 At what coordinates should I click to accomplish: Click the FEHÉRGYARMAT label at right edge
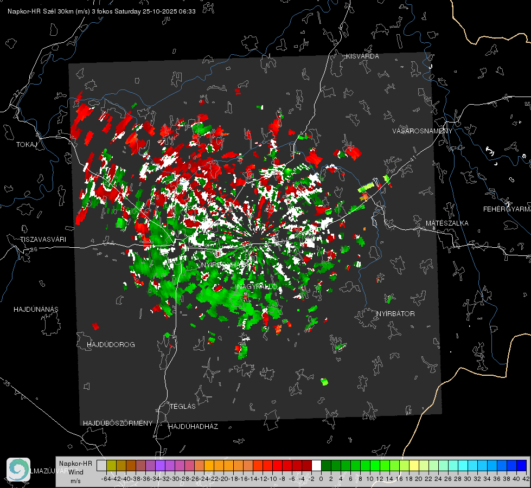click(507, 209)
